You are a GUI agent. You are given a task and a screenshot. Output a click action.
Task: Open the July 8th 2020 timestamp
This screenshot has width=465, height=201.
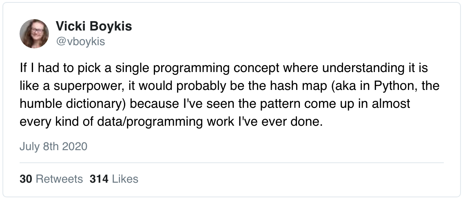(x=53, y=146)
